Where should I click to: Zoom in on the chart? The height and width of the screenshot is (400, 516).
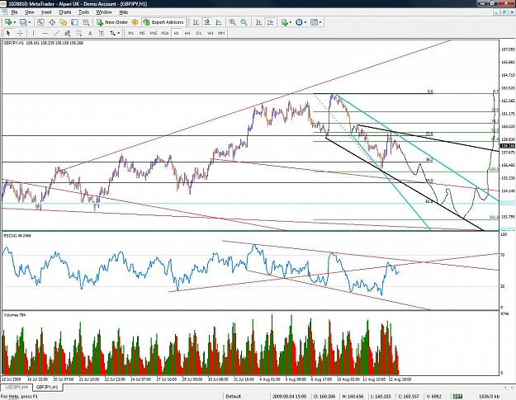232,22
